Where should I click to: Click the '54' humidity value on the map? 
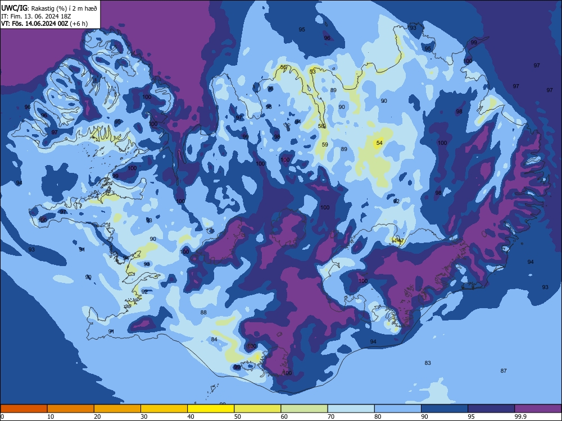point(379,143)
